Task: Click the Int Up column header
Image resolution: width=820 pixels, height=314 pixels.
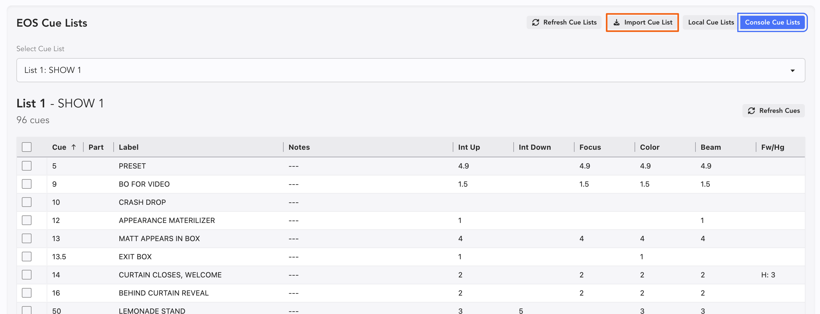Action: click(469, 147)
